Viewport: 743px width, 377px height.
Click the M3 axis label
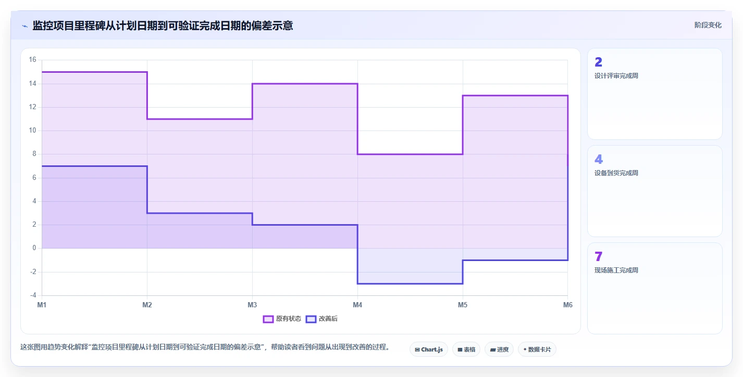pos(252,305)
